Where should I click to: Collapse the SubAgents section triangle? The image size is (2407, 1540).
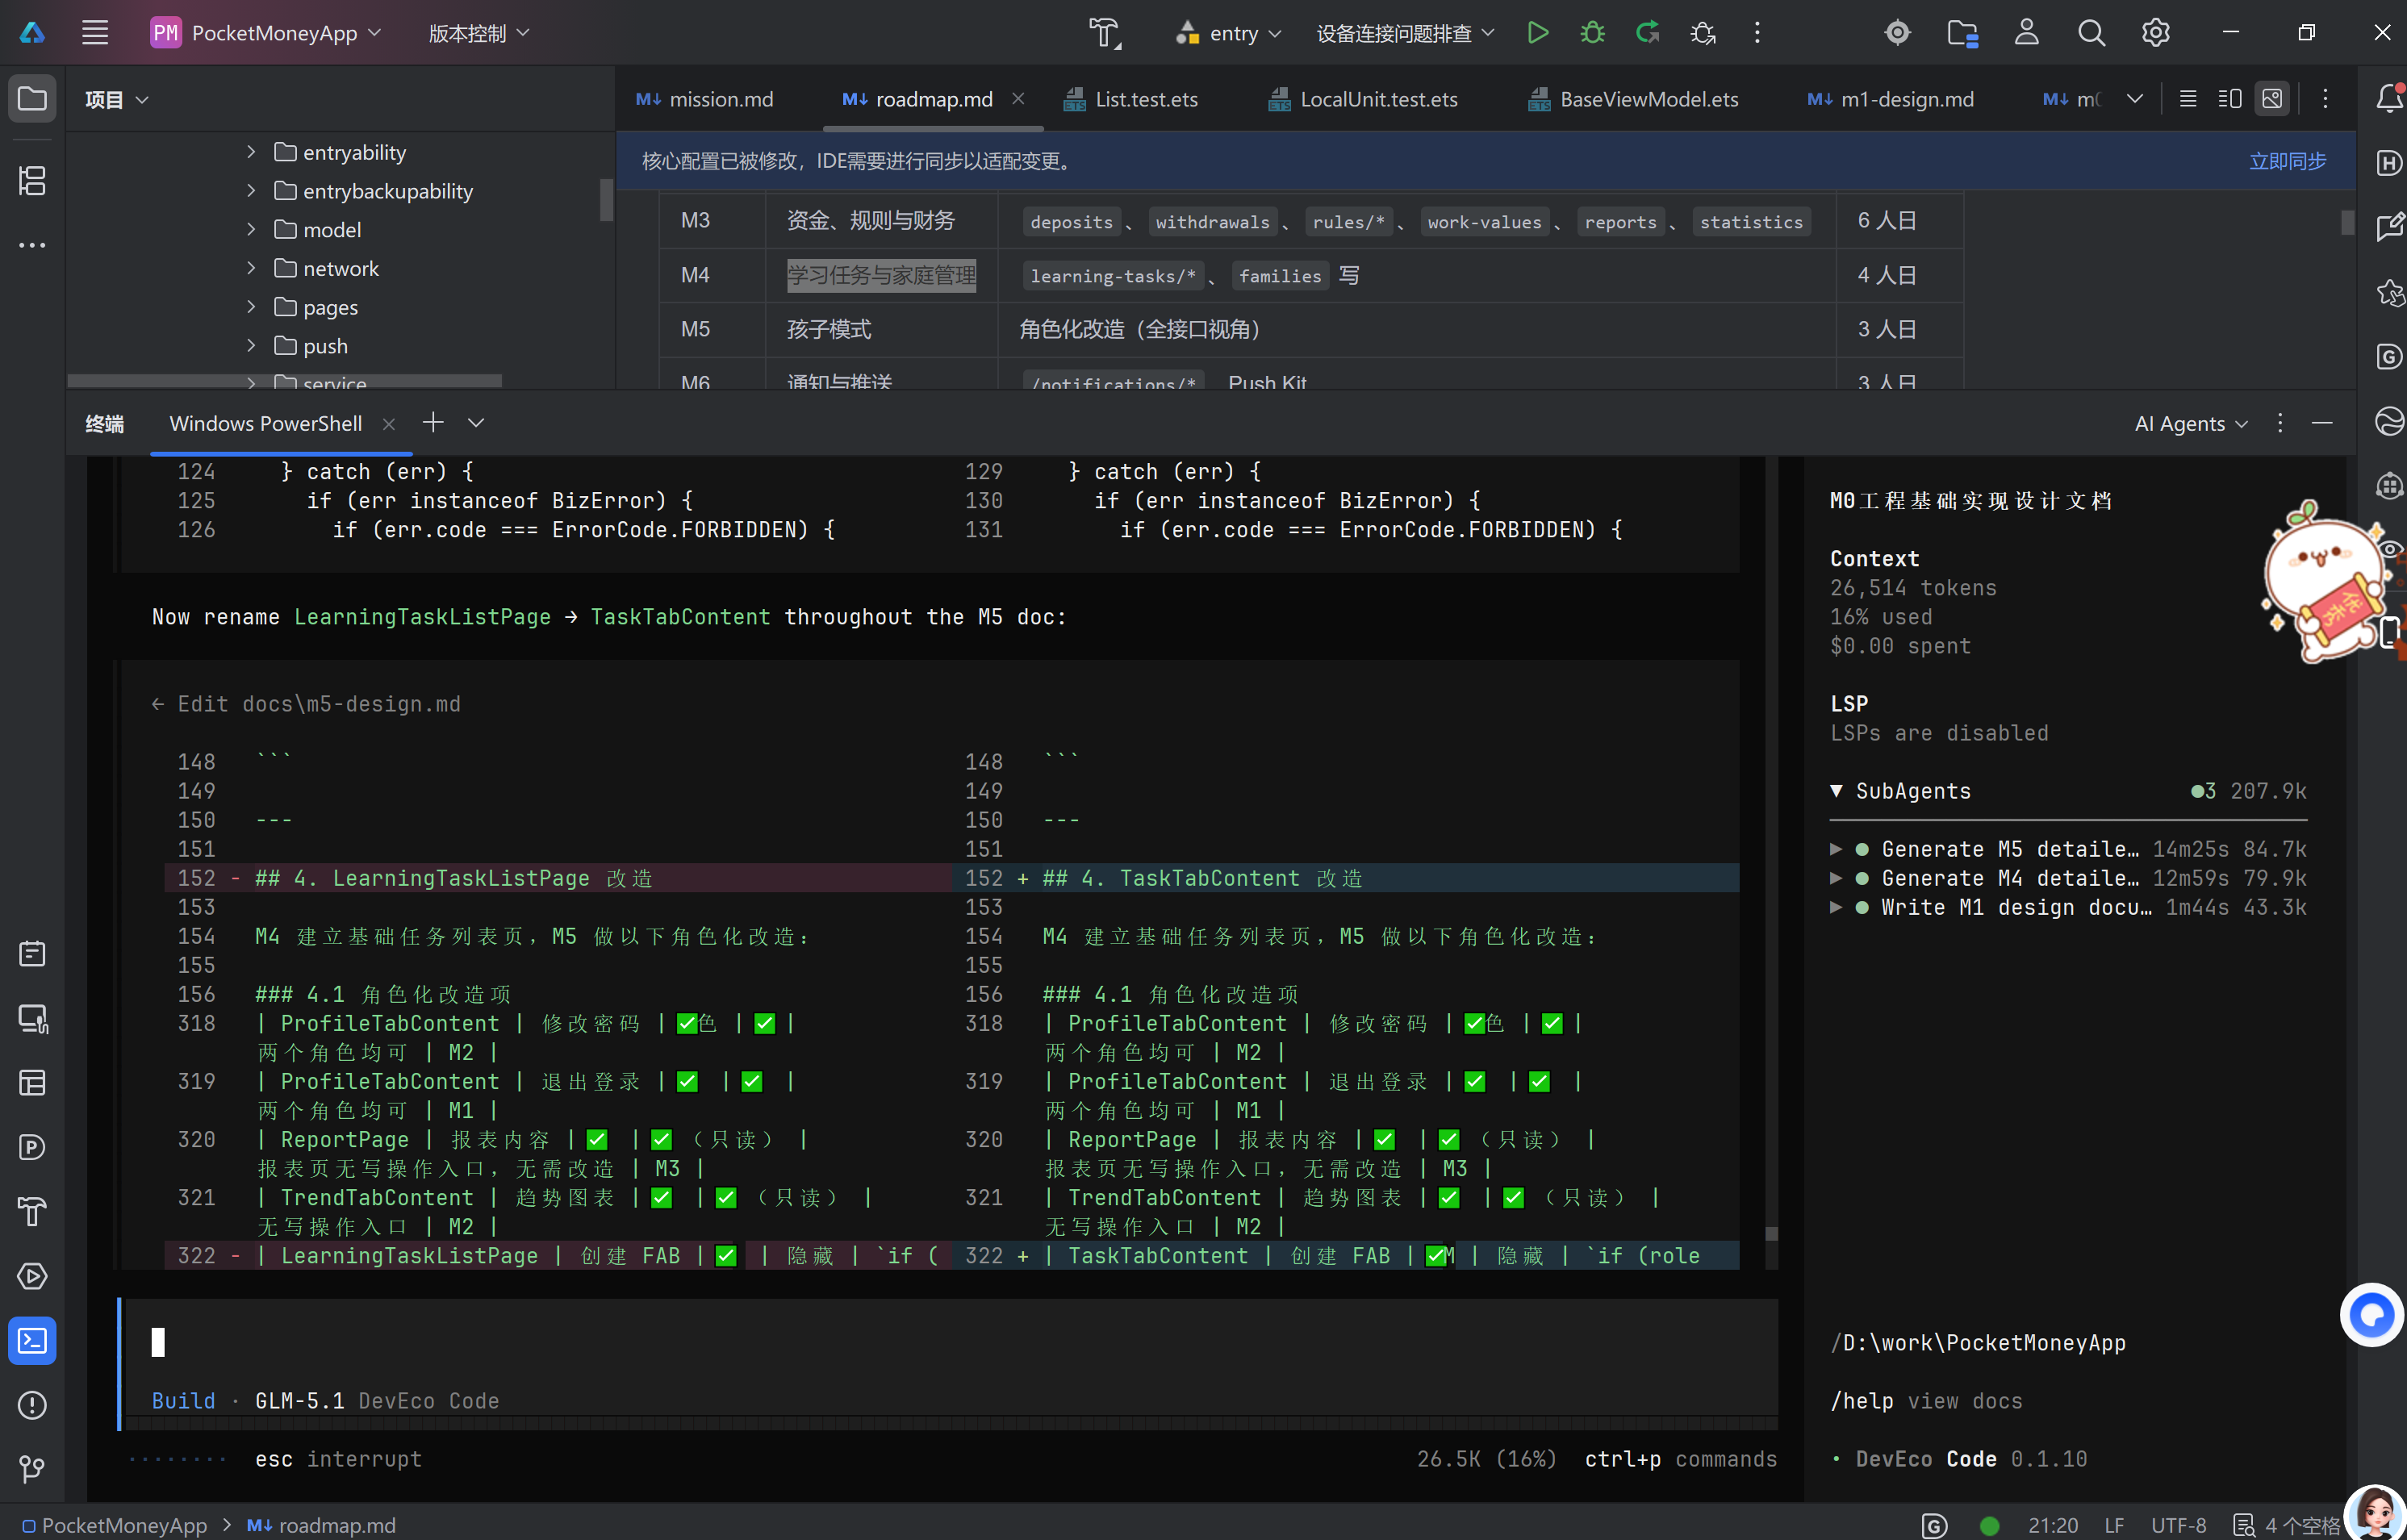point(1836,791)
